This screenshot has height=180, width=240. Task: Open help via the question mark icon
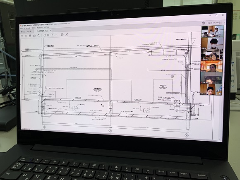pos(203,23)
